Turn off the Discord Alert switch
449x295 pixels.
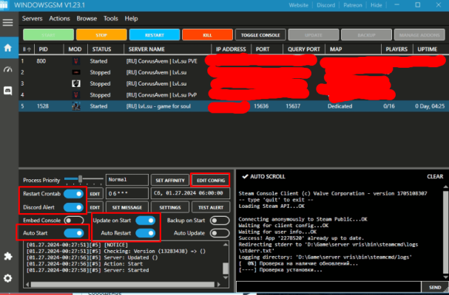(x=73, y=207)
